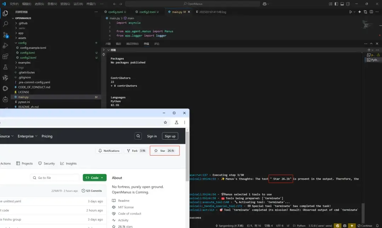Viewport: 382px width, 228px height.
Task: Open the green Code dropdown button
Action: 94,178
